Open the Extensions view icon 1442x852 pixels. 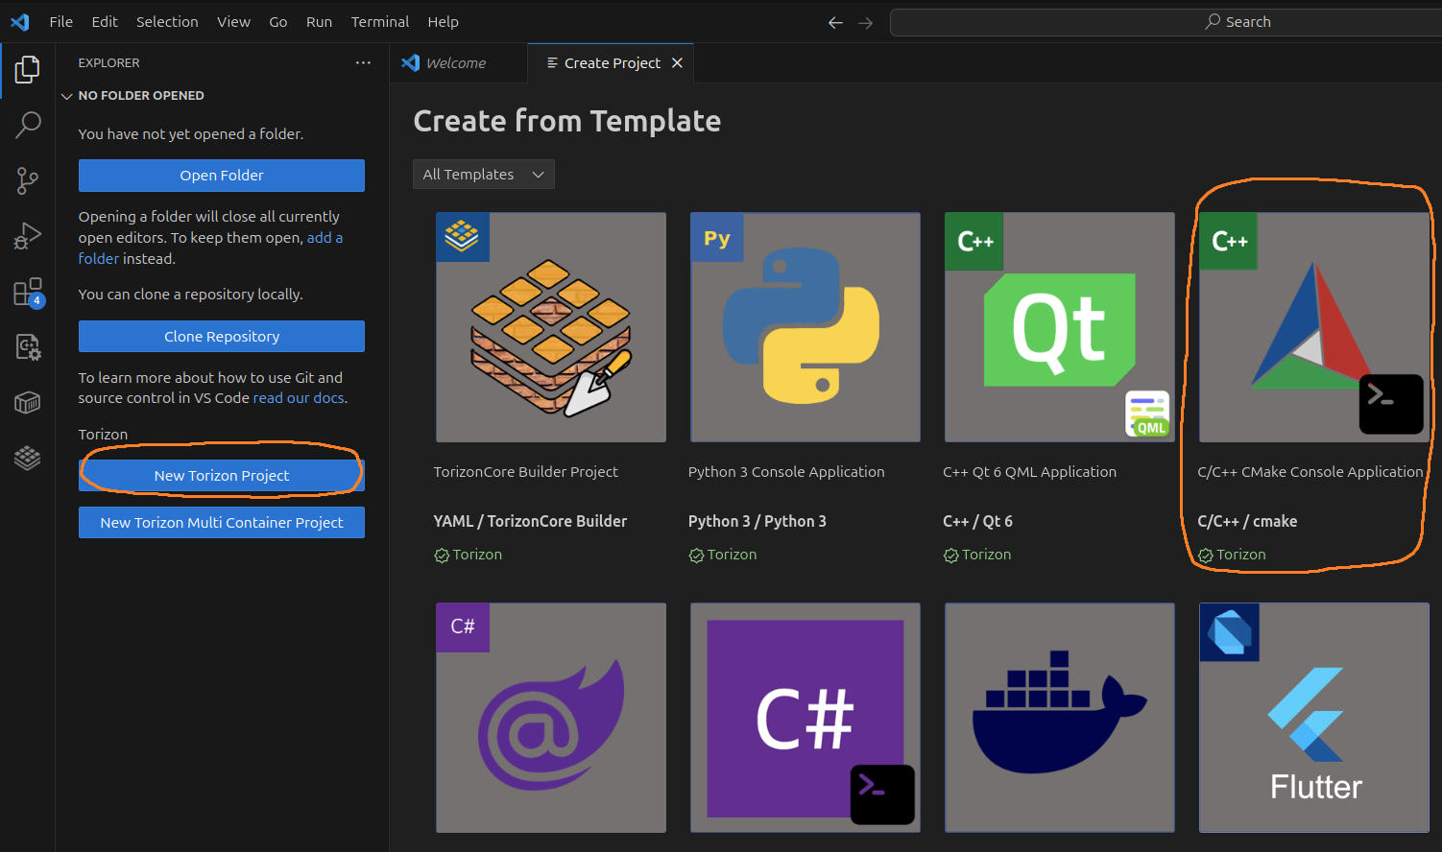coord(28,292)
